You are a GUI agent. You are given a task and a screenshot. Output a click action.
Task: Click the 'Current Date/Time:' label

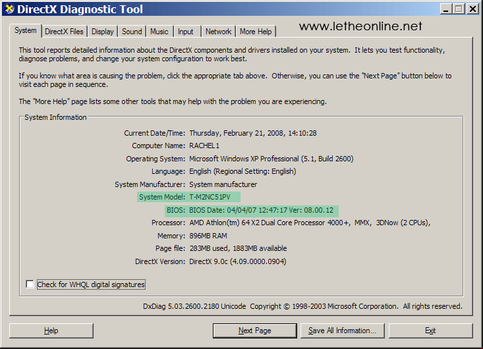[x=155, y=133]
